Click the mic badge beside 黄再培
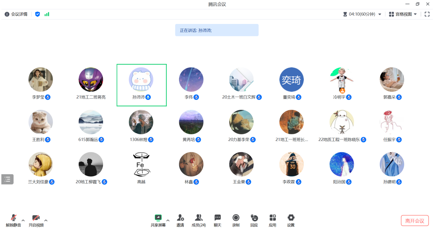The height and width of the screenshot is (229, 434). click(x=198, y=140)
